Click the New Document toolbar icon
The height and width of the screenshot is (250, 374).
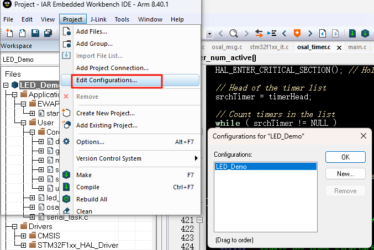[9, 33]
